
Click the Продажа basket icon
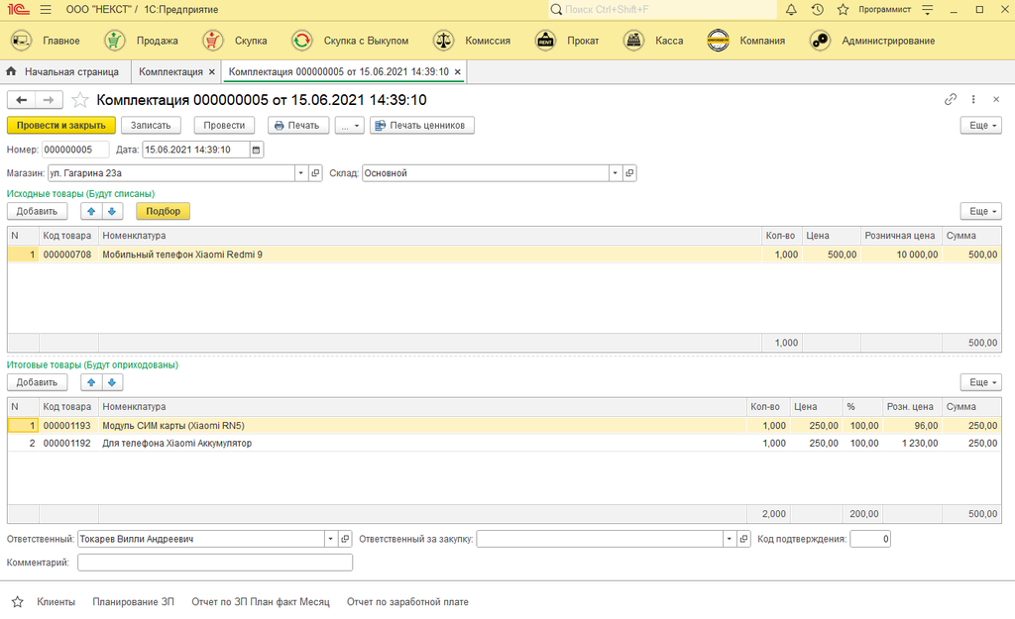click(x=115, y=41)
